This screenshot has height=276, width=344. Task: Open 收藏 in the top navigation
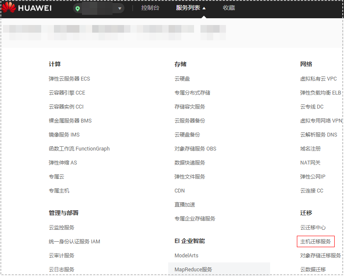point(229,8)
